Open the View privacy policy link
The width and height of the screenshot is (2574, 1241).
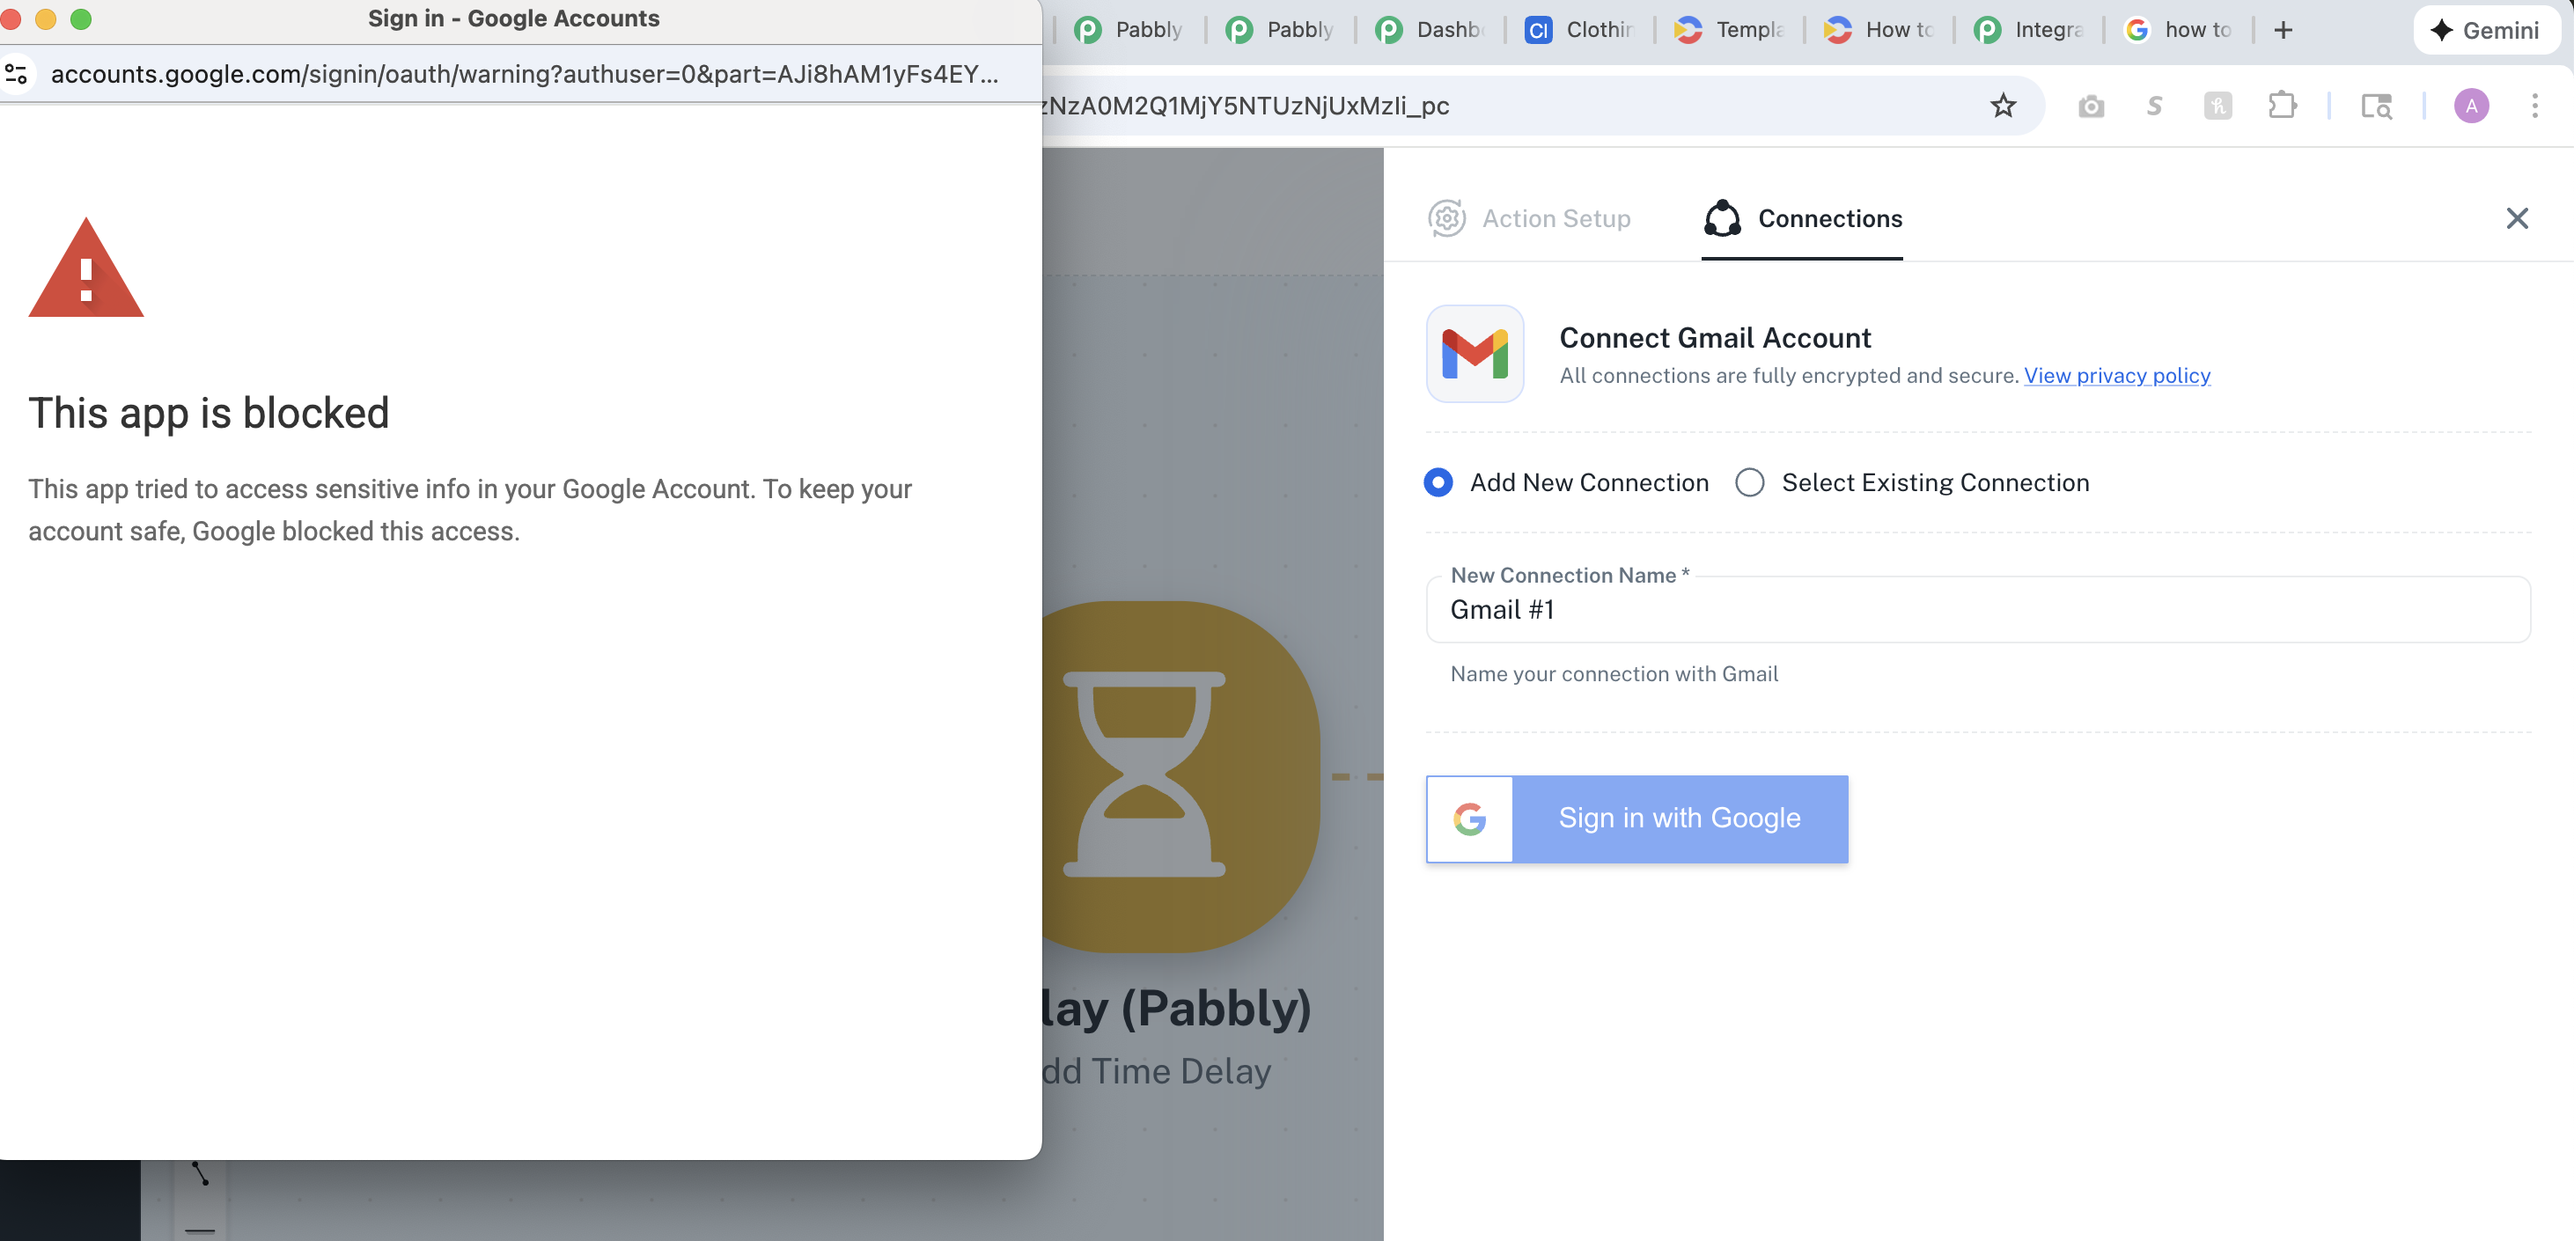click(x=2116, y=376)
